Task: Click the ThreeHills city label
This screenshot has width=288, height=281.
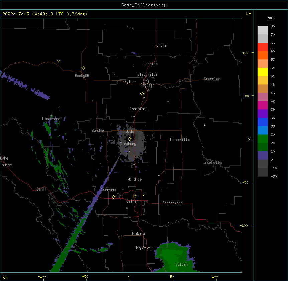Action: (x=179, y=139)
